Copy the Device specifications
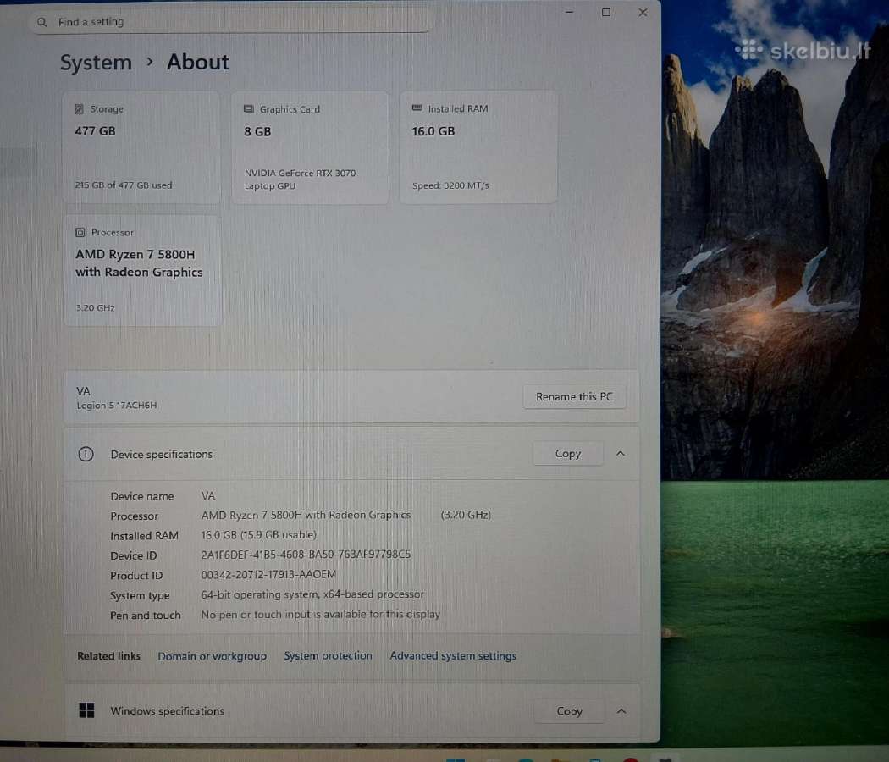889x762 pixels. (567, 454)
